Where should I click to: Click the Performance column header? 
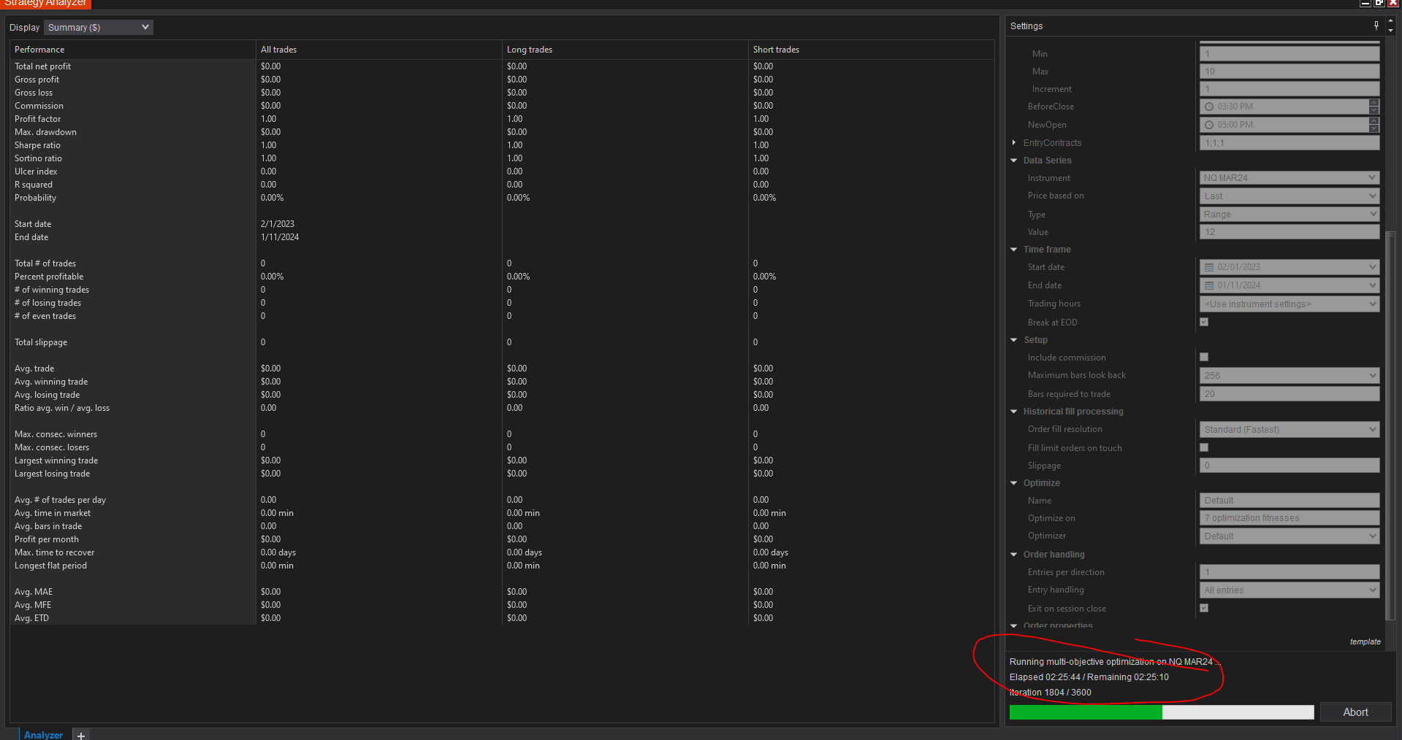[x=132, y=50]
